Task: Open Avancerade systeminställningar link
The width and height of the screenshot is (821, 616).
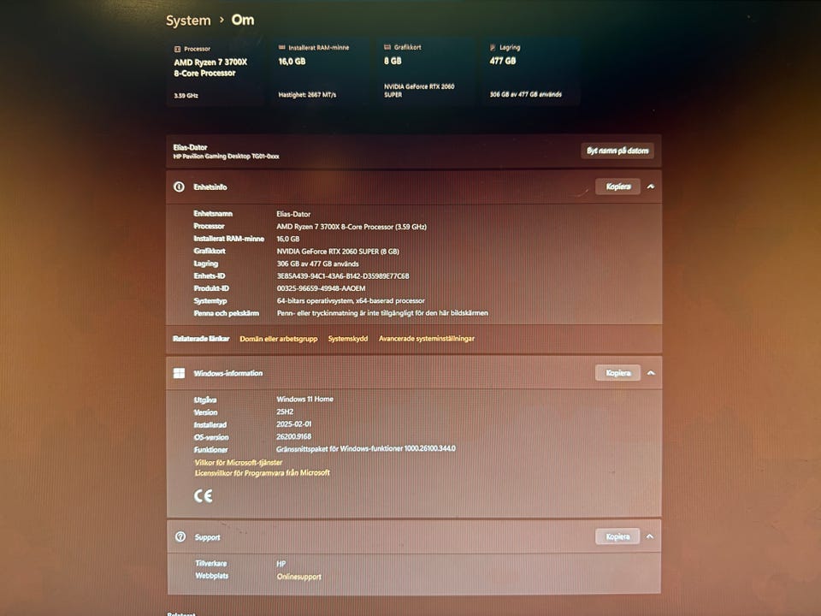Action: point(427,339)
